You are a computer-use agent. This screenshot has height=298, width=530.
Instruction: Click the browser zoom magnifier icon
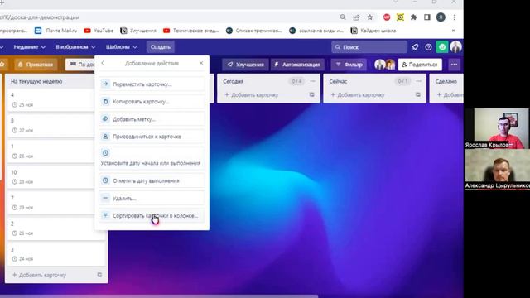(x=343, y=17)
